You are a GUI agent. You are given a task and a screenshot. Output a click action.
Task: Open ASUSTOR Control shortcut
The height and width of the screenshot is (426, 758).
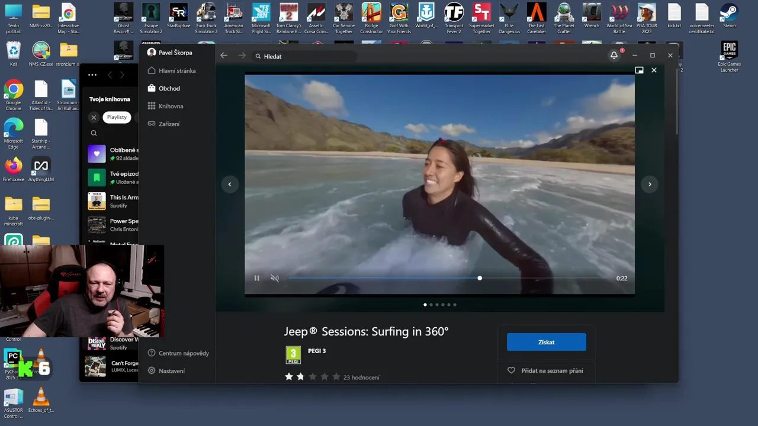pos(13,403)
